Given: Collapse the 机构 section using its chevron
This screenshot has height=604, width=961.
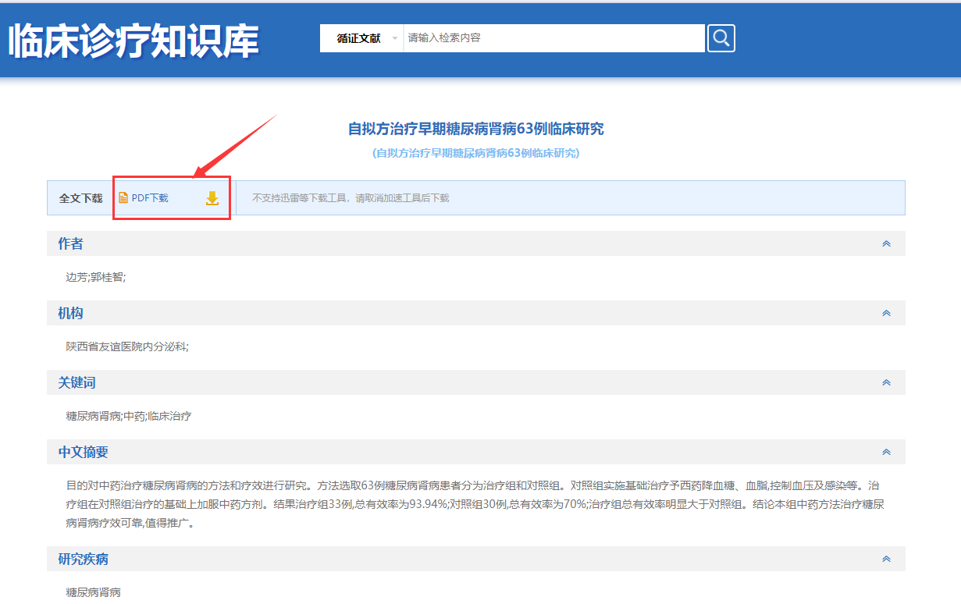Looking at the screenshot, I should coord(886,314).
